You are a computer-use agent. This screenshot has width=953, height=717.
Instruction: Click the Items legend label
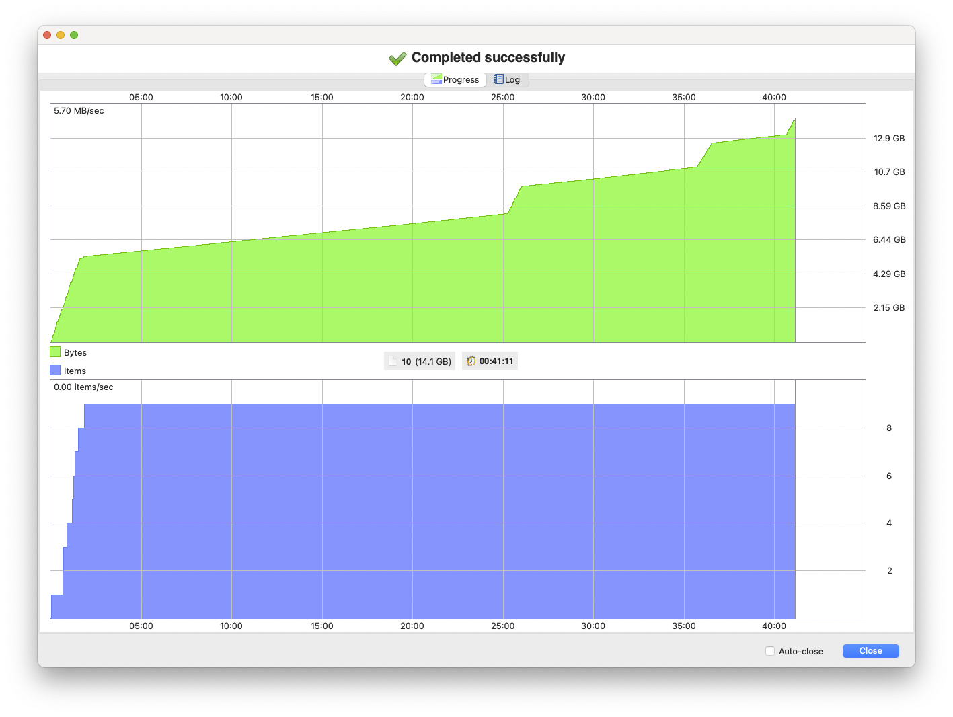pos(75,371)
